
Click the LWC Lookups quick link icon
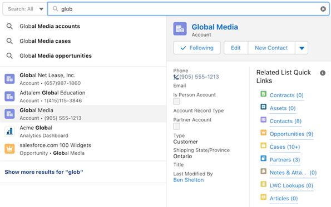click(264, 184)
